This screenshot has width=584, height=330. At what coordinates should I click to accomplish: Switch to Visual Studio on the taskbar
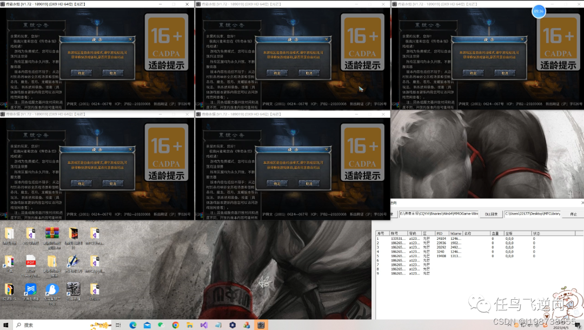[204, 325]
